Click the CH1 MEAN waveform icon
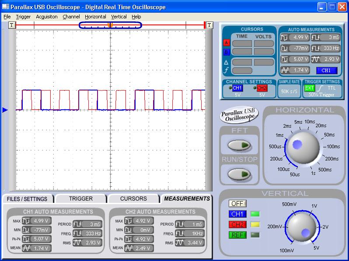Screen dimensions: 349x261 (x=26, y=248)
